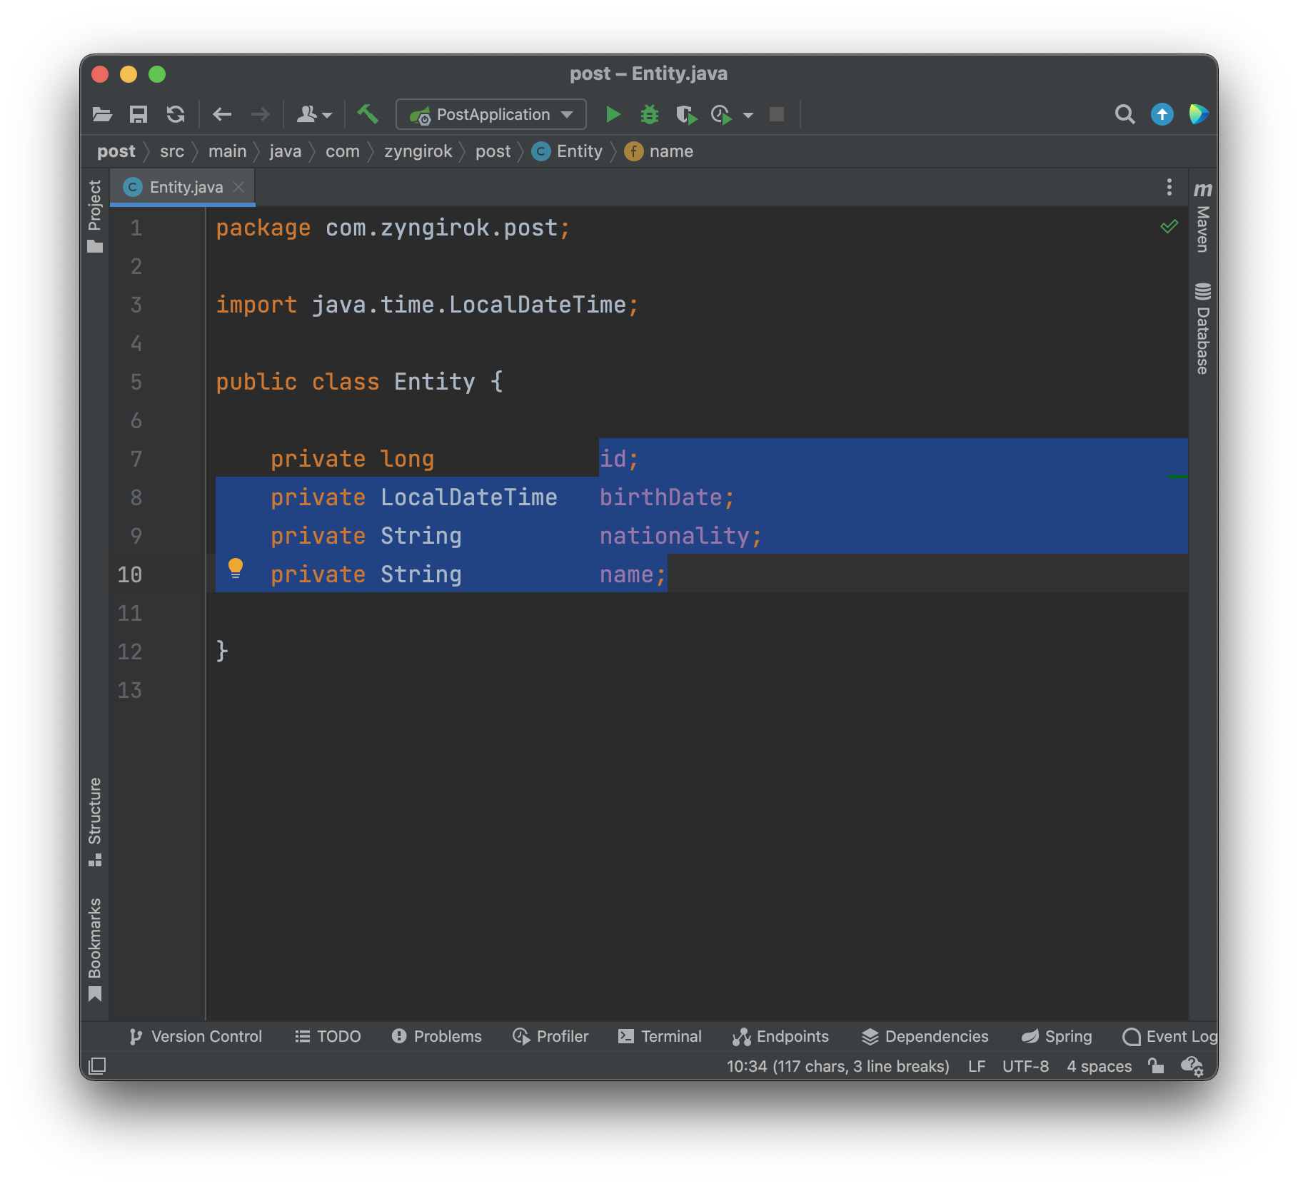
Task: Click the package com.zyngirok.post line
Action: 393,228
